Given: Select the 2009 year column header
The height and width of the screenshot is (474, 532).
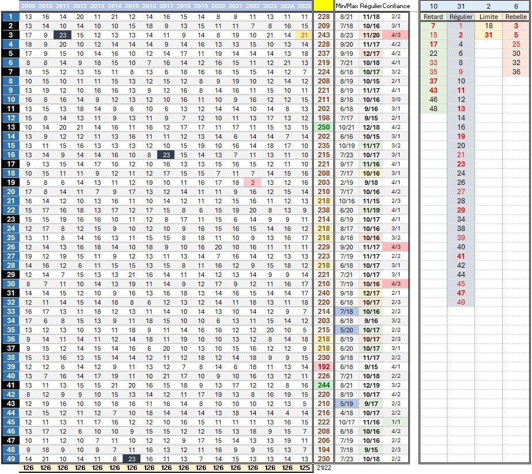Looking at the screenshot, I should tap(28, 6).
